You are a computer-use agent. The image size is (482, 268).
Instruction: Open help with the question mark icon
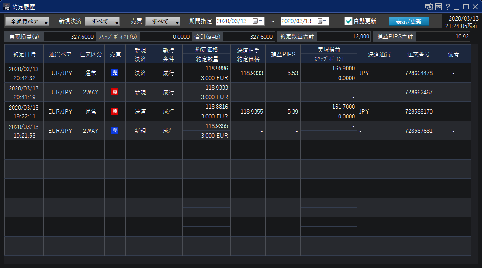pos(447,7)
